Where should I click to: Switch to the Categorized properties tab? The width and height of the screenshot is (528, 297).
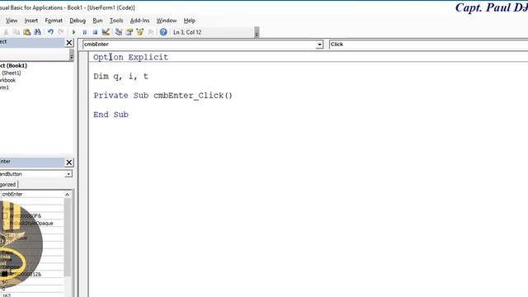click(x=8, y=185)
